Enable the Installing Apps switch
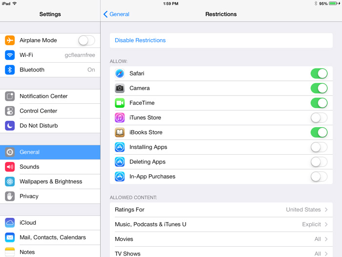Screen dimensions: 342x257 319,147
